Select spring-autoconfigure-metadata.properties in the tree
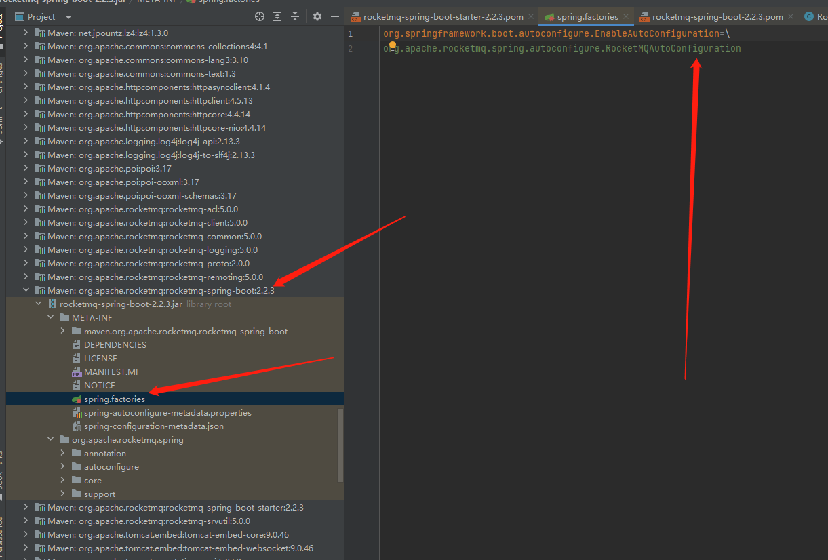The image size is (828, 560). [x=175, y=412]
